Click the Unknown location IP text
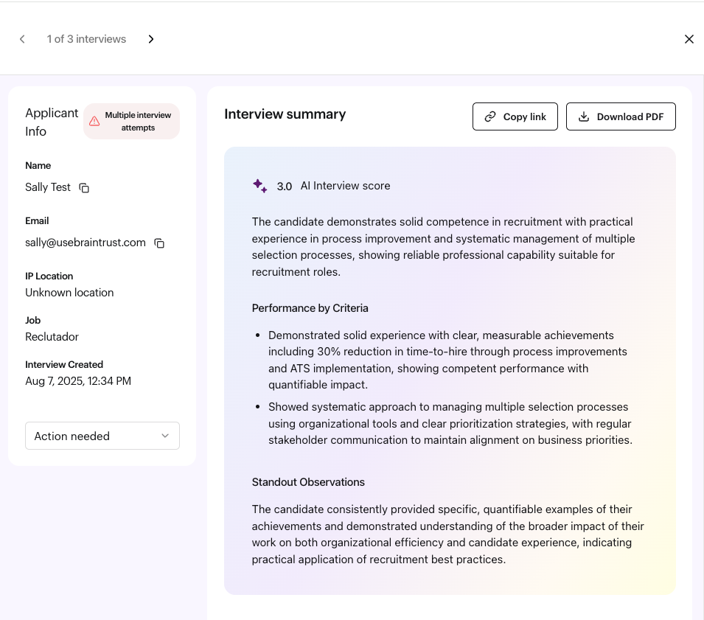 (x=69, y=293)
